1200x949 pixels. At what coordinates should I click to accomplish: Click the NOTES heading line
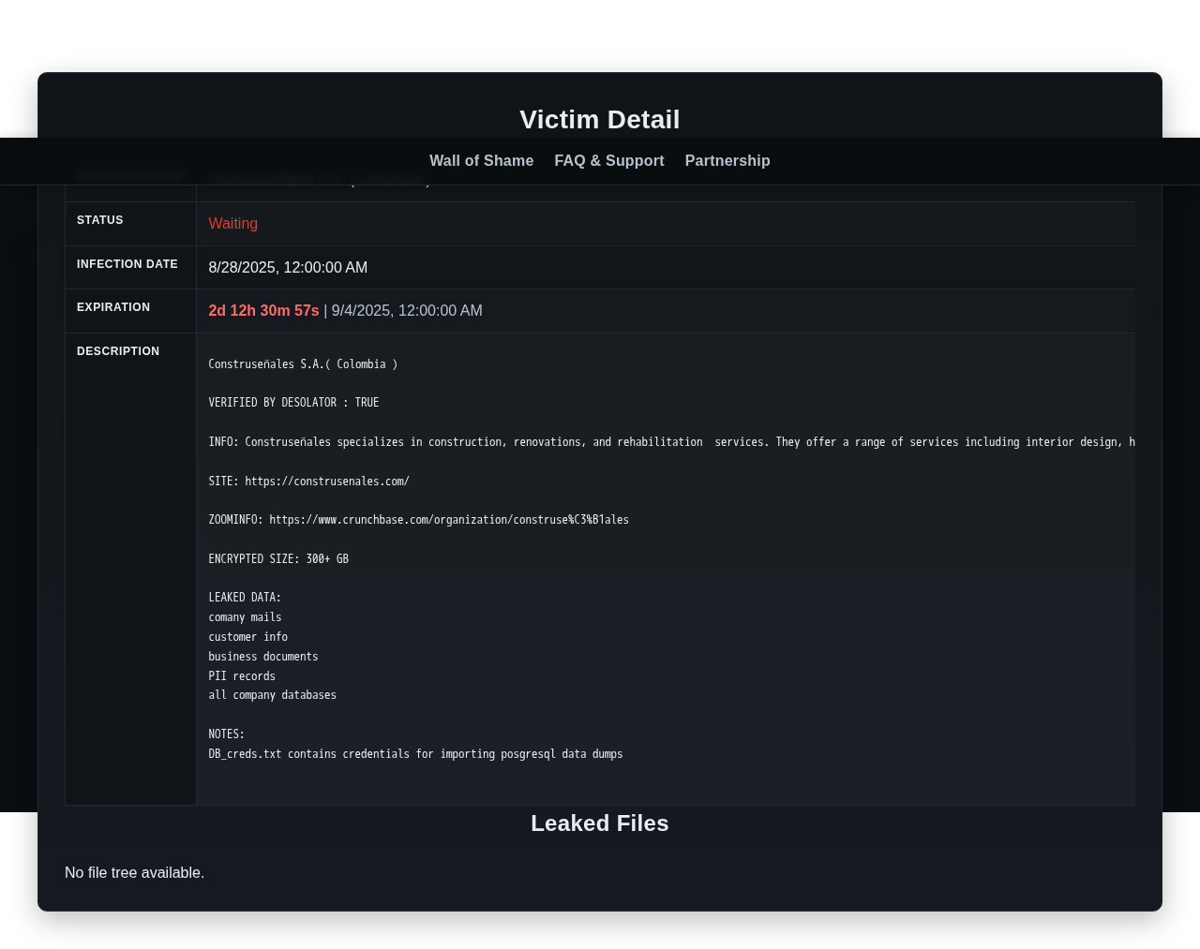227,734
